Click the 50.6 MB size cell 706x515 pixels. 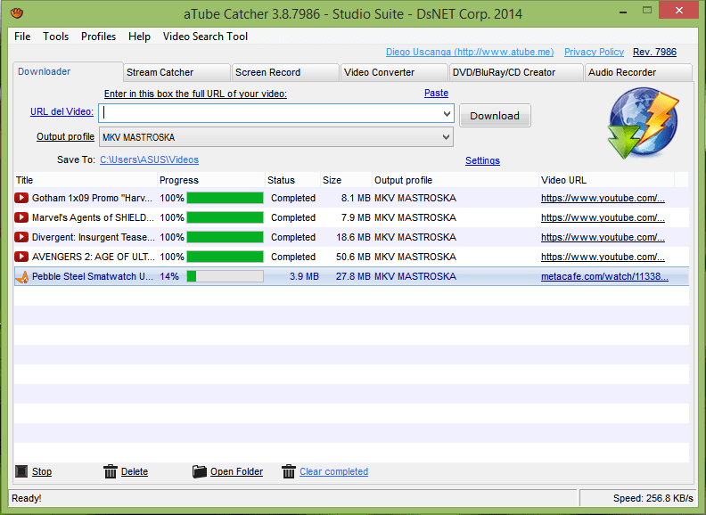[353, 257]
